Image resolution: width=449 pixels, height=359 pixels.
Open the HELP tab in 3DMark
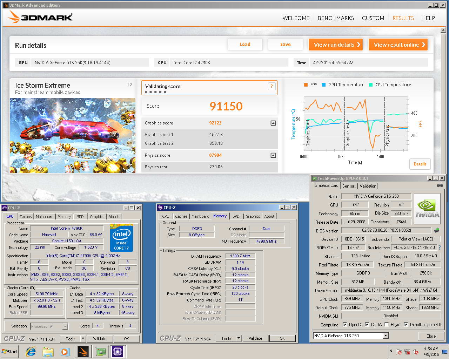click(428, 18)
